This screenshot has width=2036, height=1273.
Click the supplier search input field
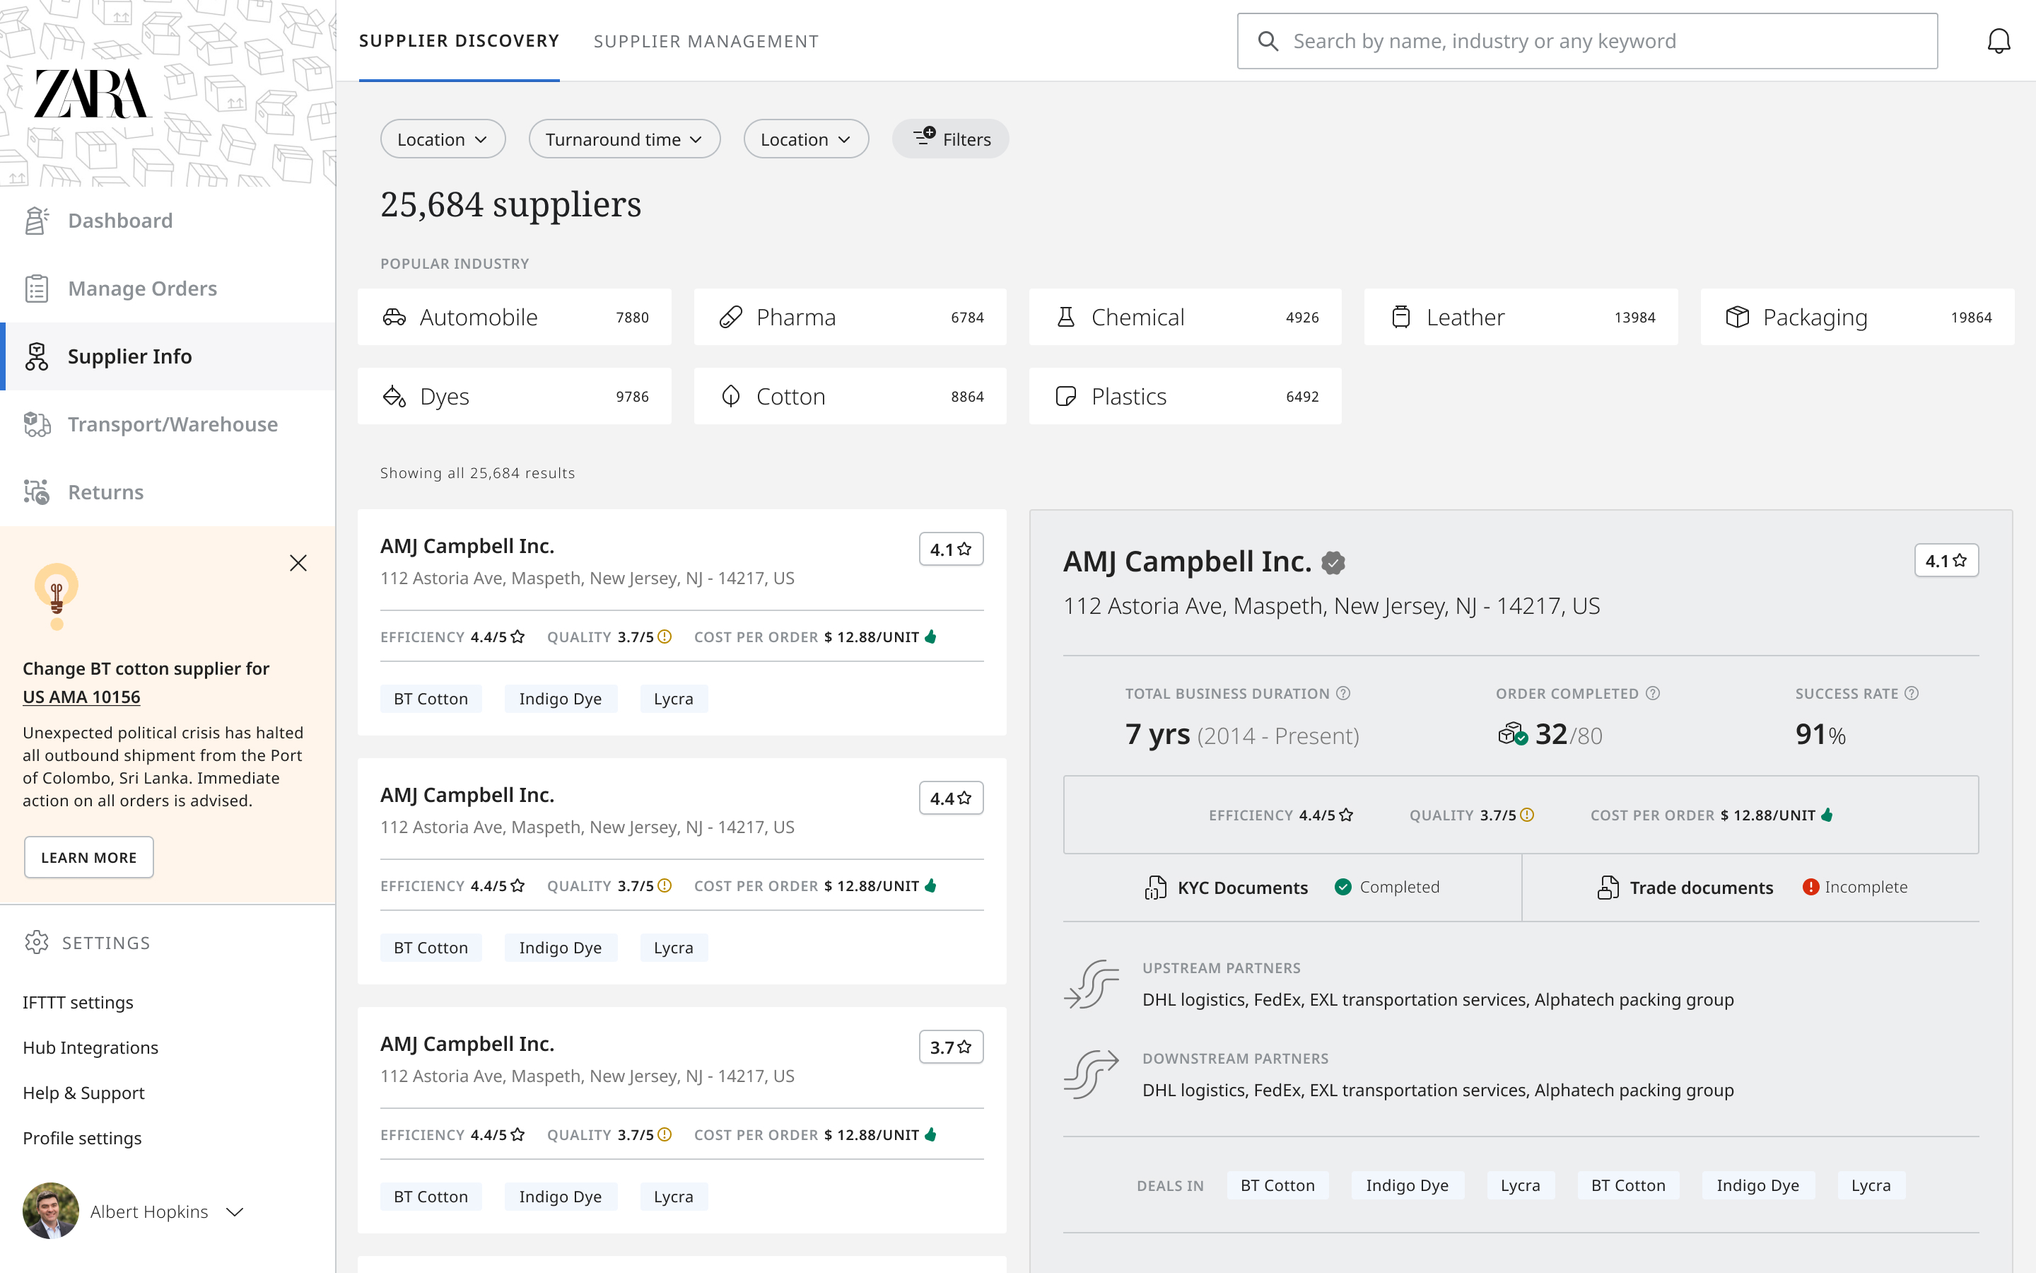coord(1586,41)
